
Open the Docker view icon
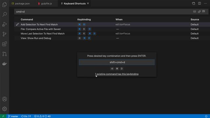pyautogui.click(x=4, y=64)
